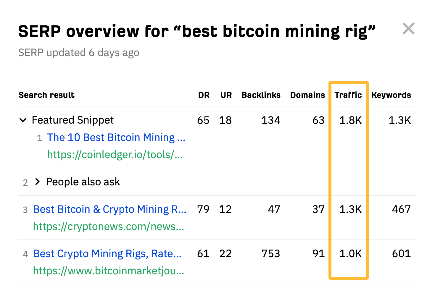Visit the coinledger.io/tools URL

click(x=115, y=155)
